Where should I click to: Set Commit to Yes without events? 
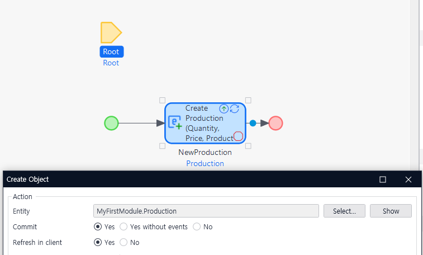coord(123,226)
